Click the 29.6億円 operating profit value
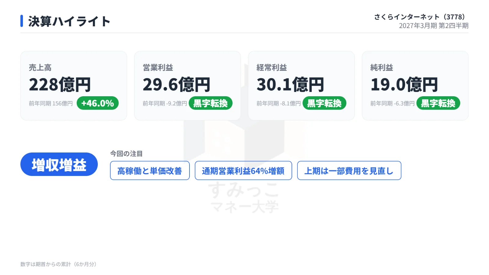The image size is (489, 275). click(x=176, y=85)
